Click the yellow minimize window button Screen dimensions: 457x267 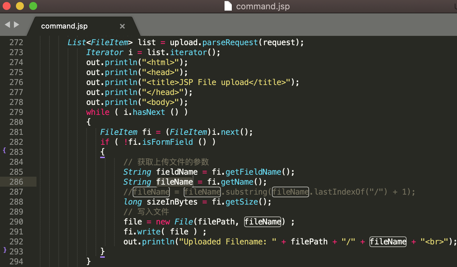click(x=20, y=6)
